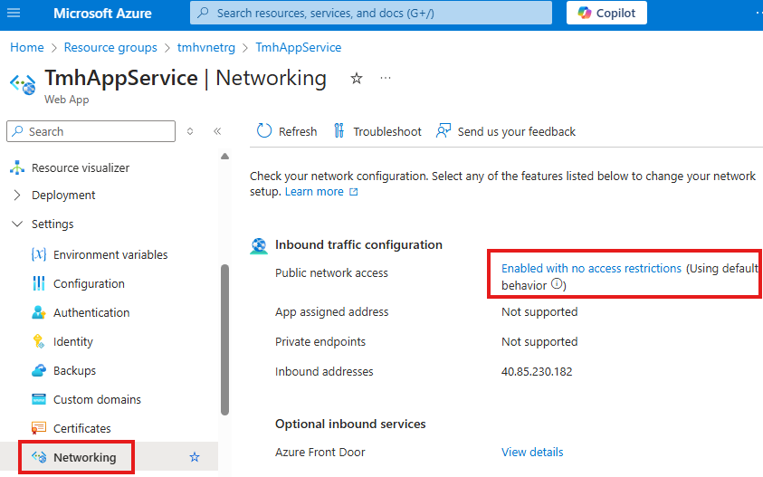Open more actions ellipsis beside title

click(386, 78)
